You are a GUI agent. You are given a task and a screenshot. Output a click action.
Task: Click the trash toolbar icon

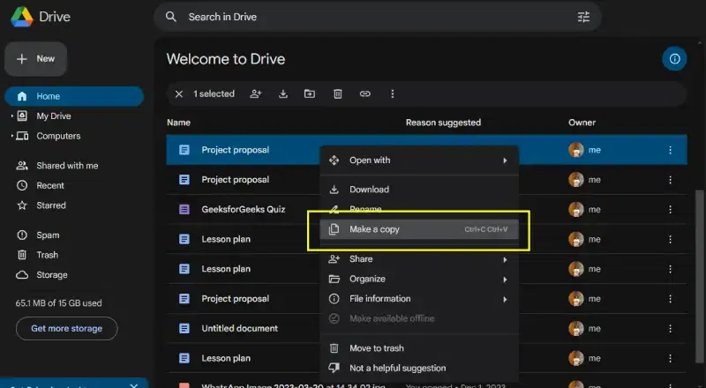[338, 93]
